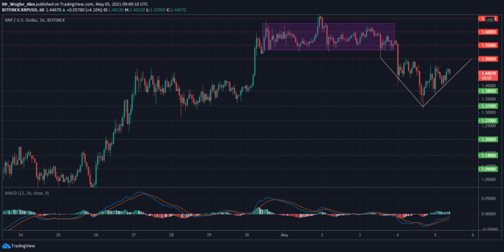
Task: Click the MACD 0.05000 scale value
Action: 488,199
